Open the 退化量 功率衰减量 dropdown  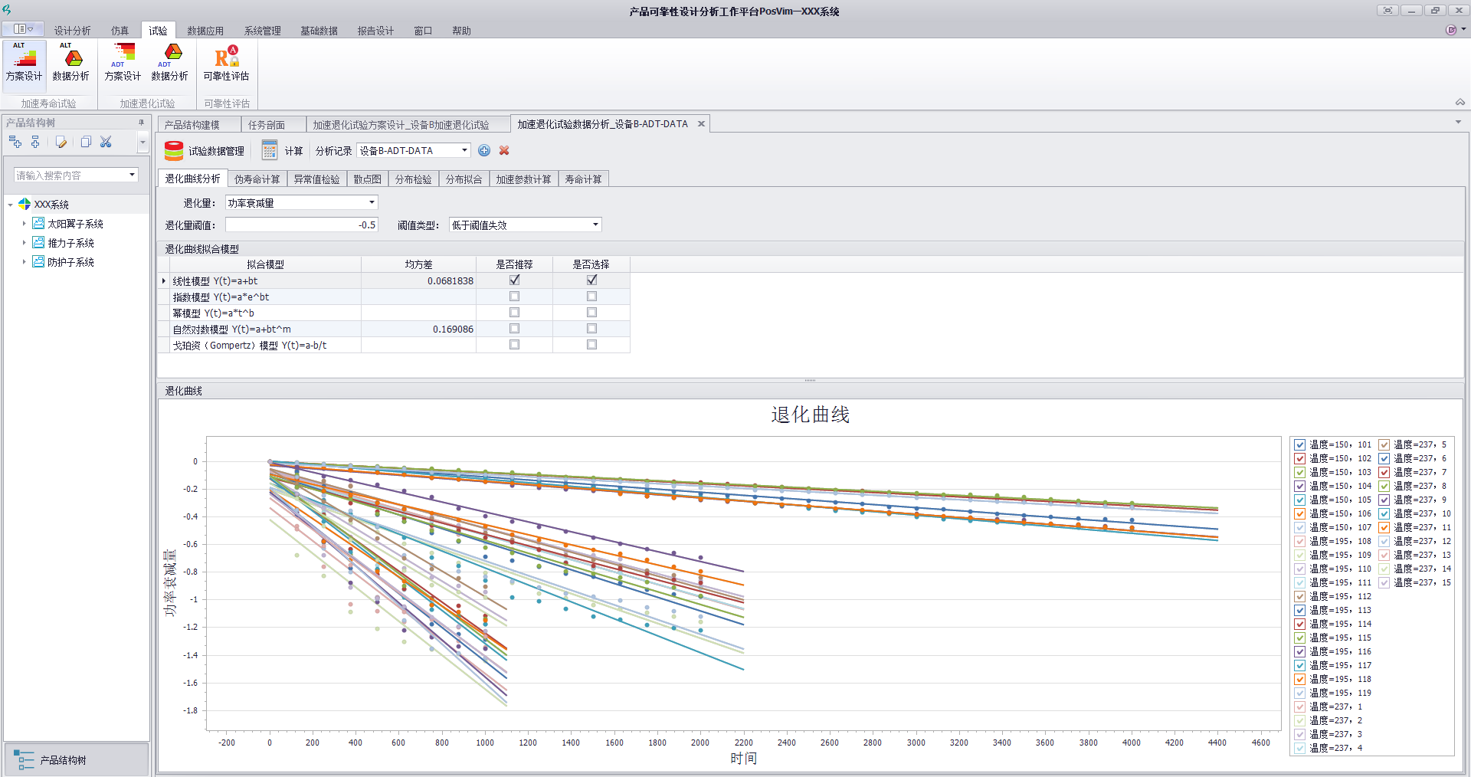coord(372,203)
